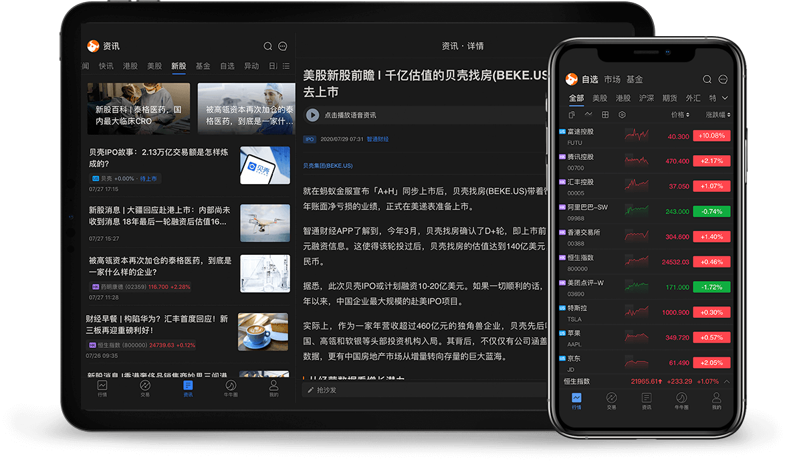
Task: Expand more market tabs chevron on phone
Action: point(725,98)
